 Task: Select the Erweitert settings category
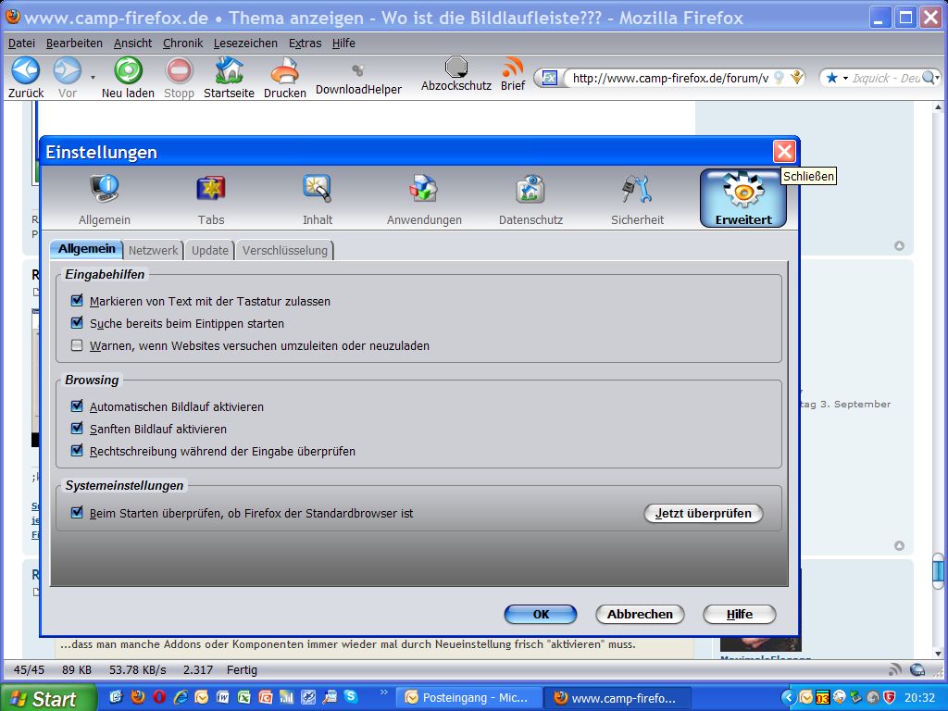pyautogui.click(x=743, y=198)
